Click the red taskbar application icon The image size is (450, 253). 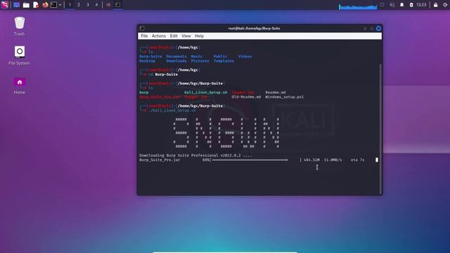[x=108, y=5]
